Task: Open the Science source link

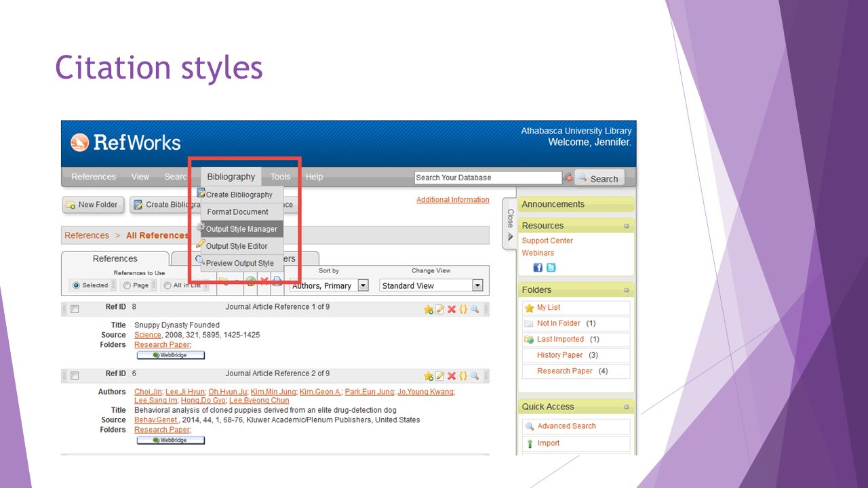Action: tap(148, 335)
